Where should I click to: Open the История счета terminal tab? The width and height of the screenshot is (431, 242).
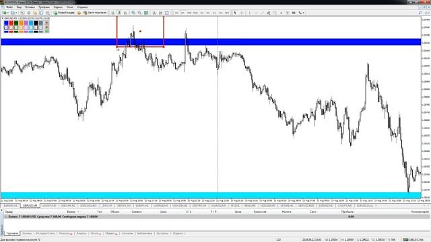tap(45, 233)
